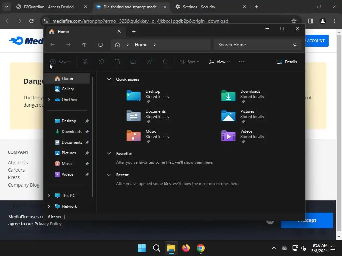Unpin Desktop using its sidebar pin icon

tap(87, 121)
